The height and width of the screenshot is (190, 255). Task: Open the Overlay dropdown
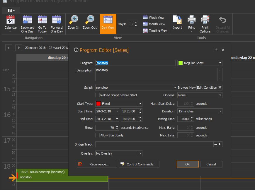click(140, 153)
